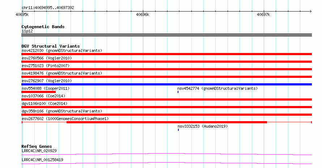Click the red bar under esv2760566
This screenshot has width=322, height=168.
(166, 62)
